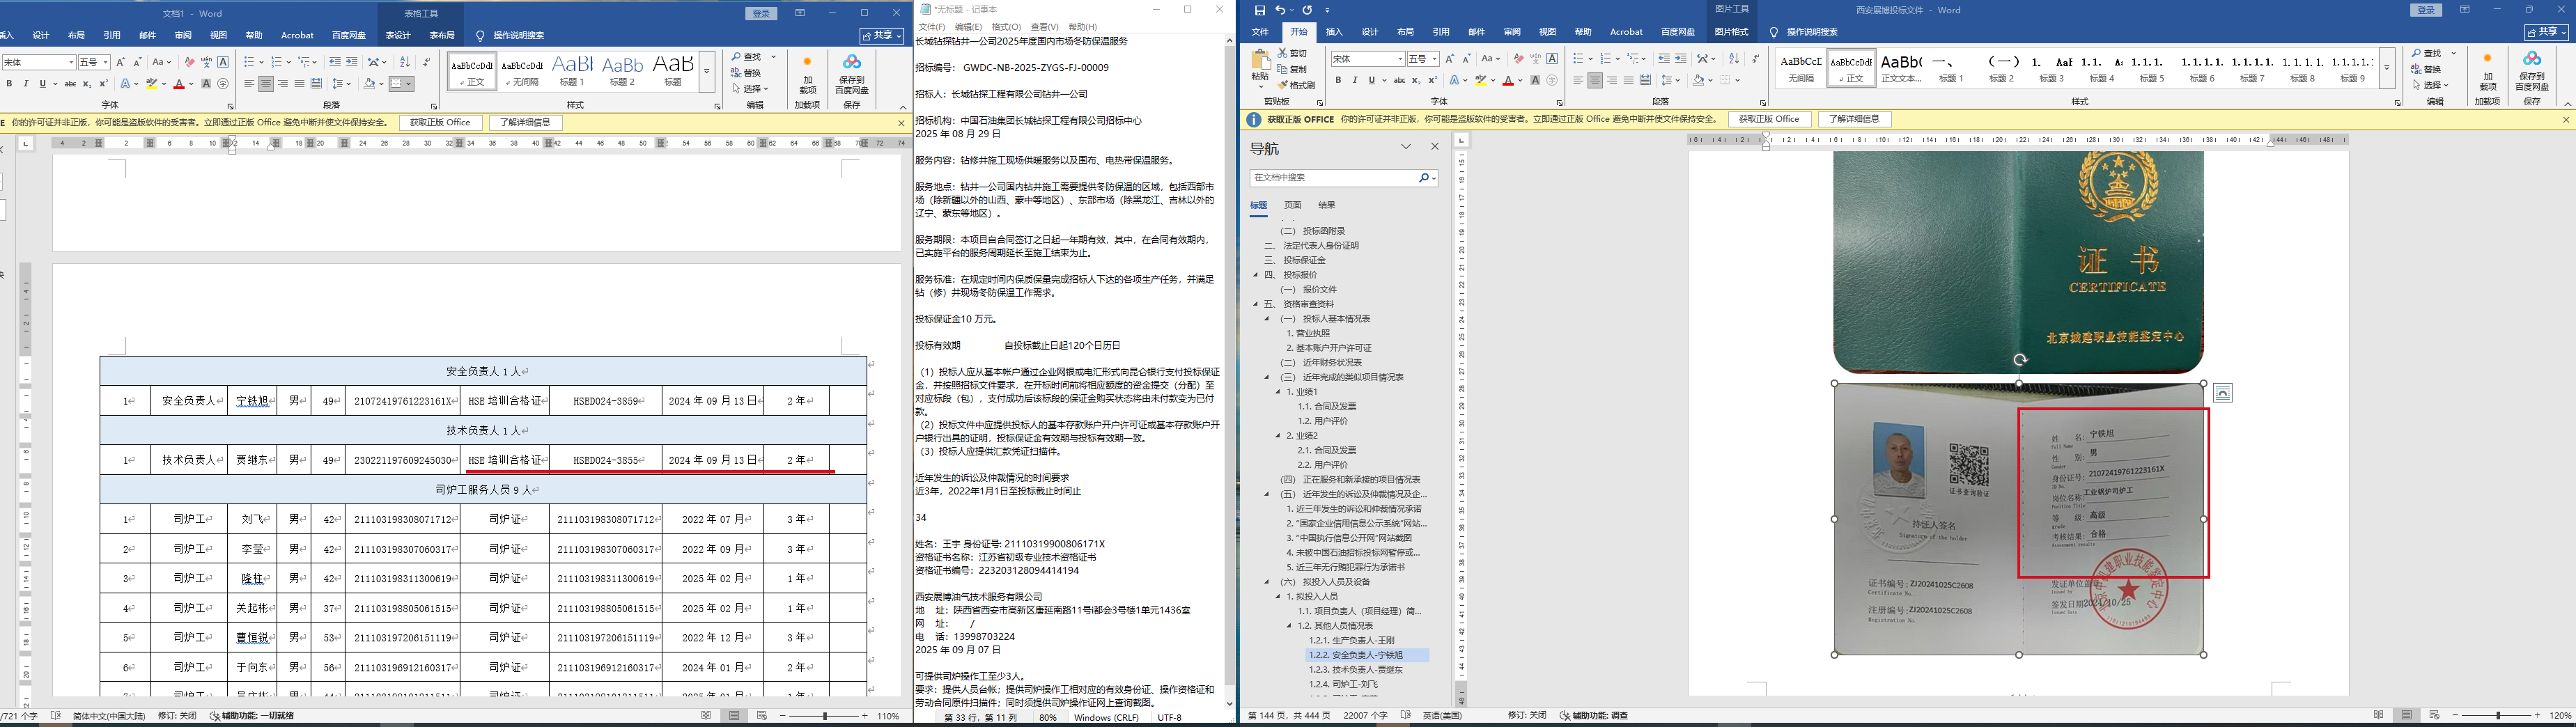The width and height of the screenshot is (2576, 727).
Task: Click the 在文档中搜索 navigation search box
Action: (1333, 178)
